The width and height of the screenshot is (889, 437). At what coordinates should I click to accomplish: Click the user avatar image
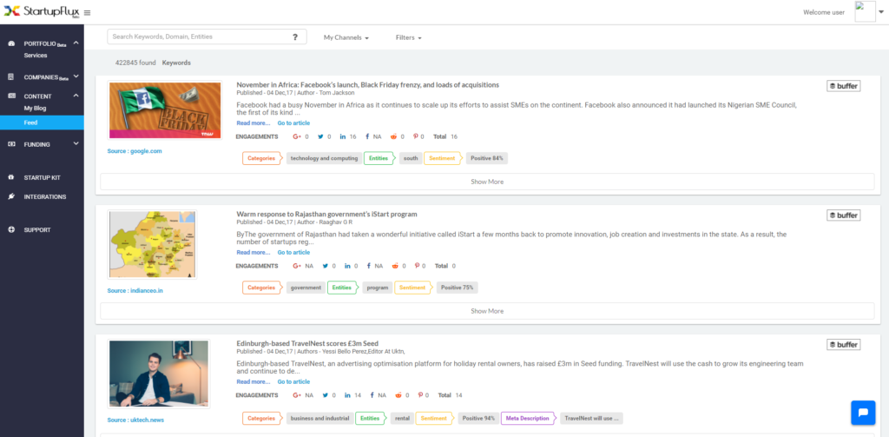865,11
